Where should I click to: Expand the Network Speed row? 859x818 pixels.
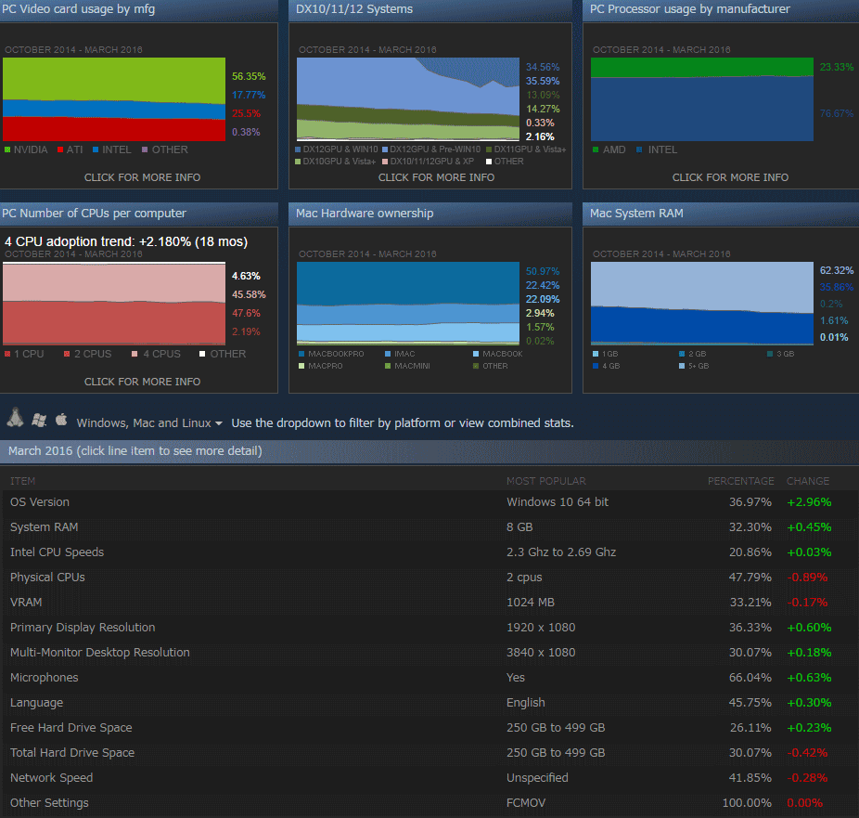coord(429,778)
